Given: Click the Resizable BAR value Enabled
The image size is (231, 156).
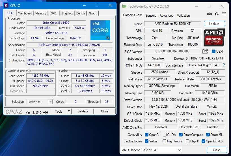Looking at the screenshot, I should (x=213, y=127).
